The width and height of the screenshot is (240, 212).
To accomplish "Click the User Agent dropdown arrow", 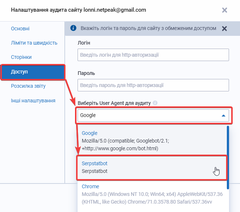I will coord(224,116).
